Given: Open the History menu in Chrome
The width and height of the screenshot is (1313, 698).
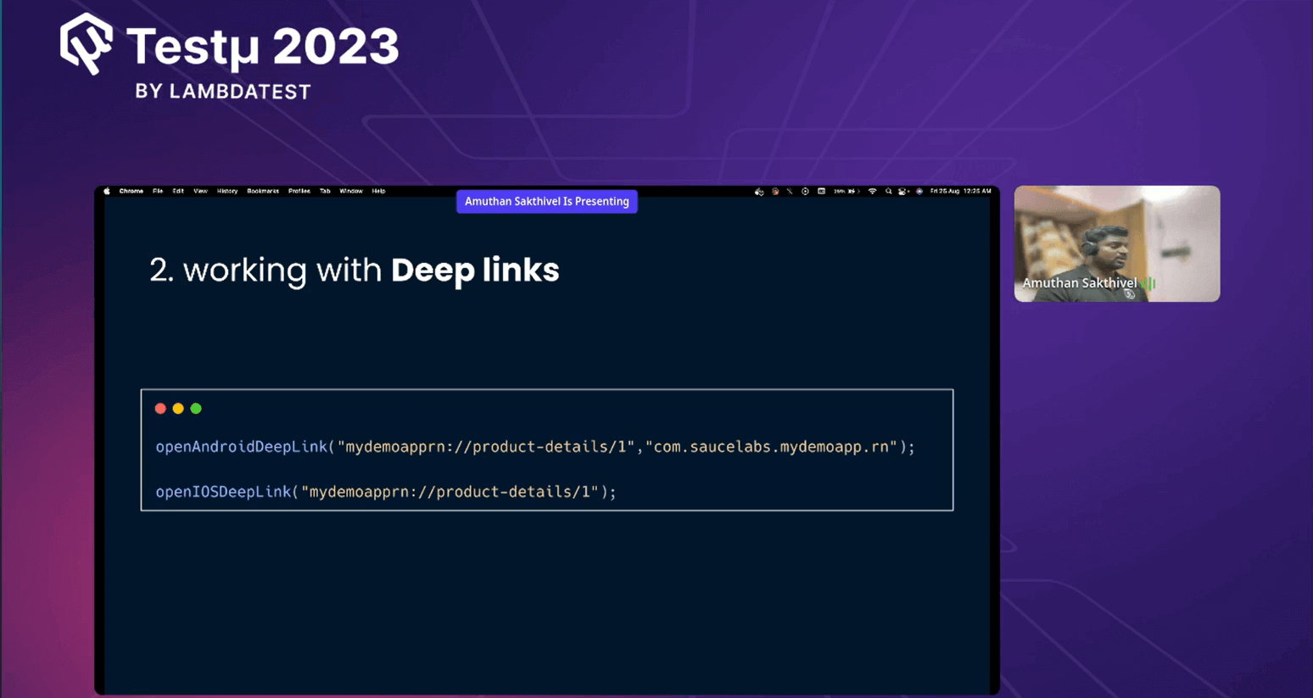Looking at the screenshot, I should tap(226, 192).
